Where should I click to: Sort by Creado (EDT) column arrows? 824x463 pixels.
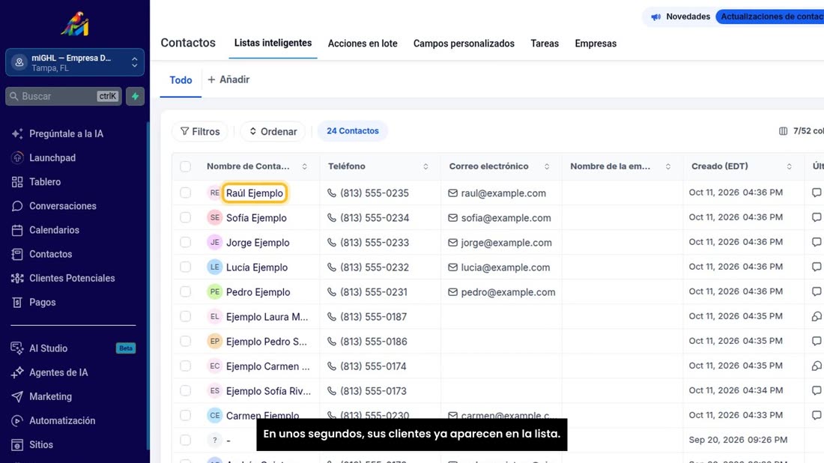point(789,166)
